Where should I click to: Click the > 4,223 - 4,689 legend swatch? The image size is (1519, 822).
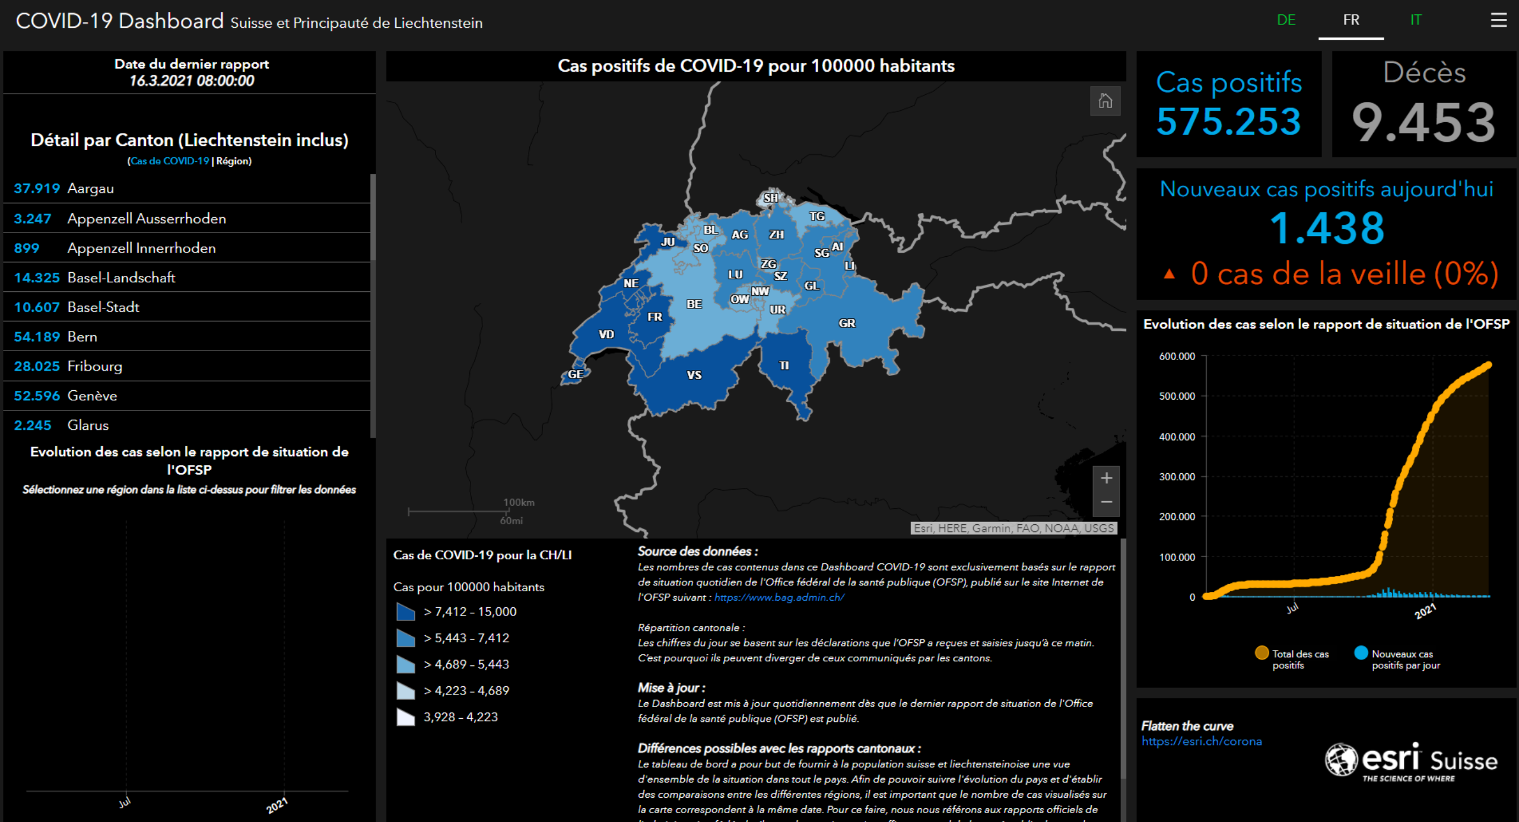[405, 690]
